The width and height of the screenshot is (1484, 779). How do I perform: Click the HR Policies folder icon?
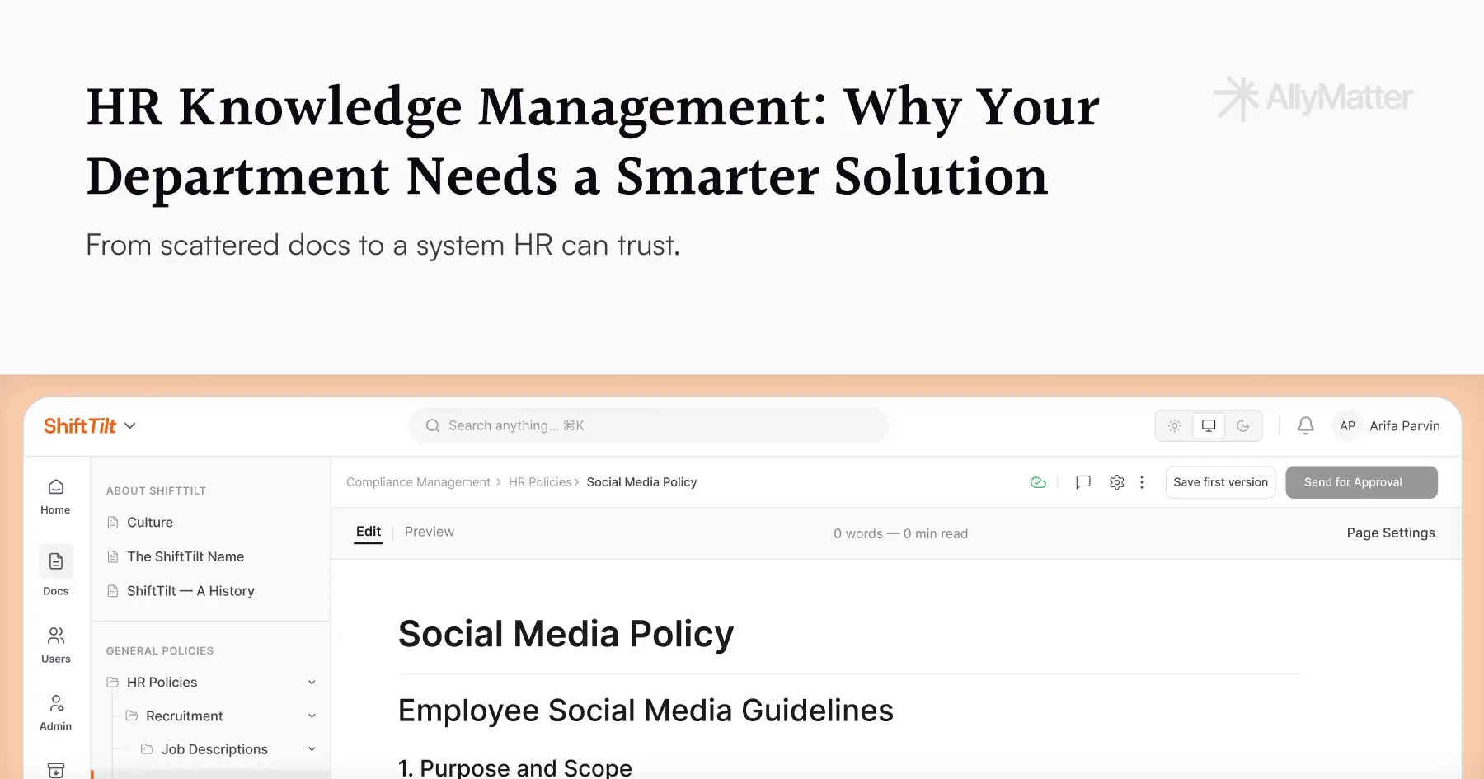click(x=113, y=682)
